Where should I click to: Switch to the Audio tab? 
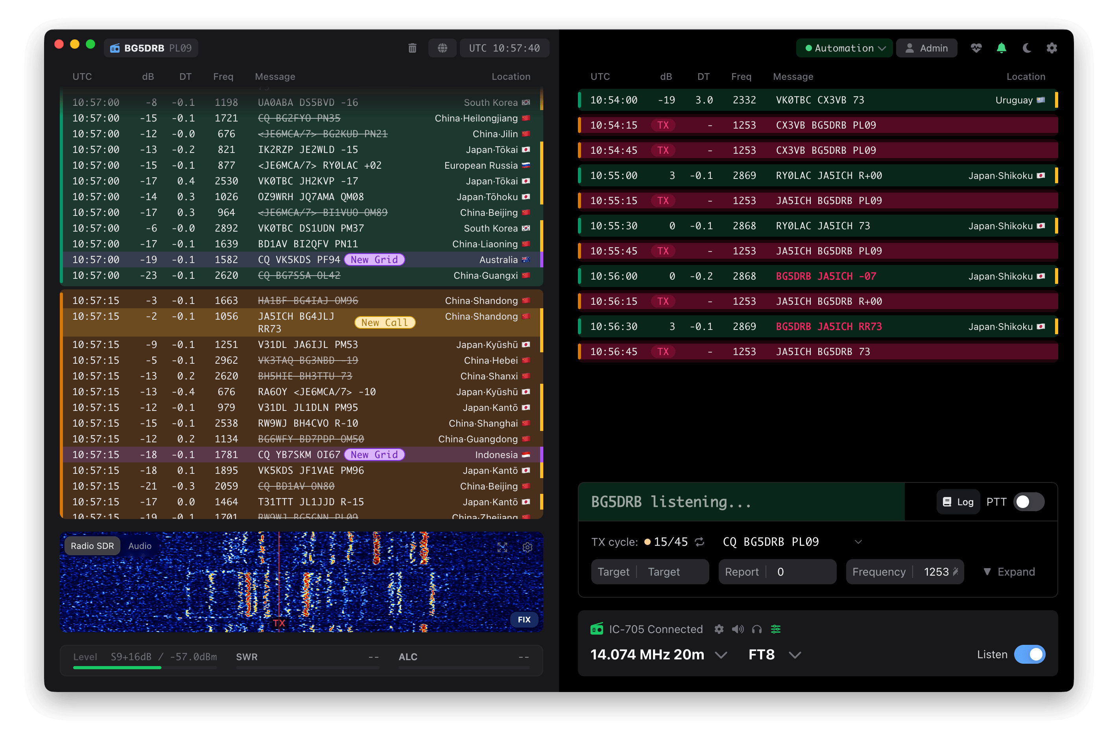pos(139,545)
